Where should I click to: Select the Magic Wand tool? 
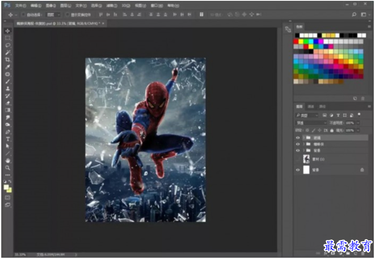(x=7, y=53)
